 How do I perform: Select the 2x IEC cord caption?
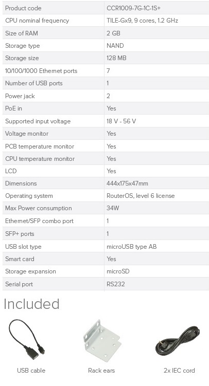(x=179, y=370)
